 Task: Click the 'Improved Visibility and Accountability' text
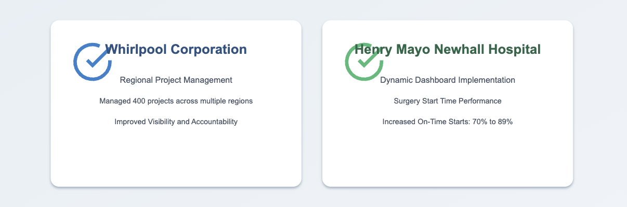(x=176, y=122)
